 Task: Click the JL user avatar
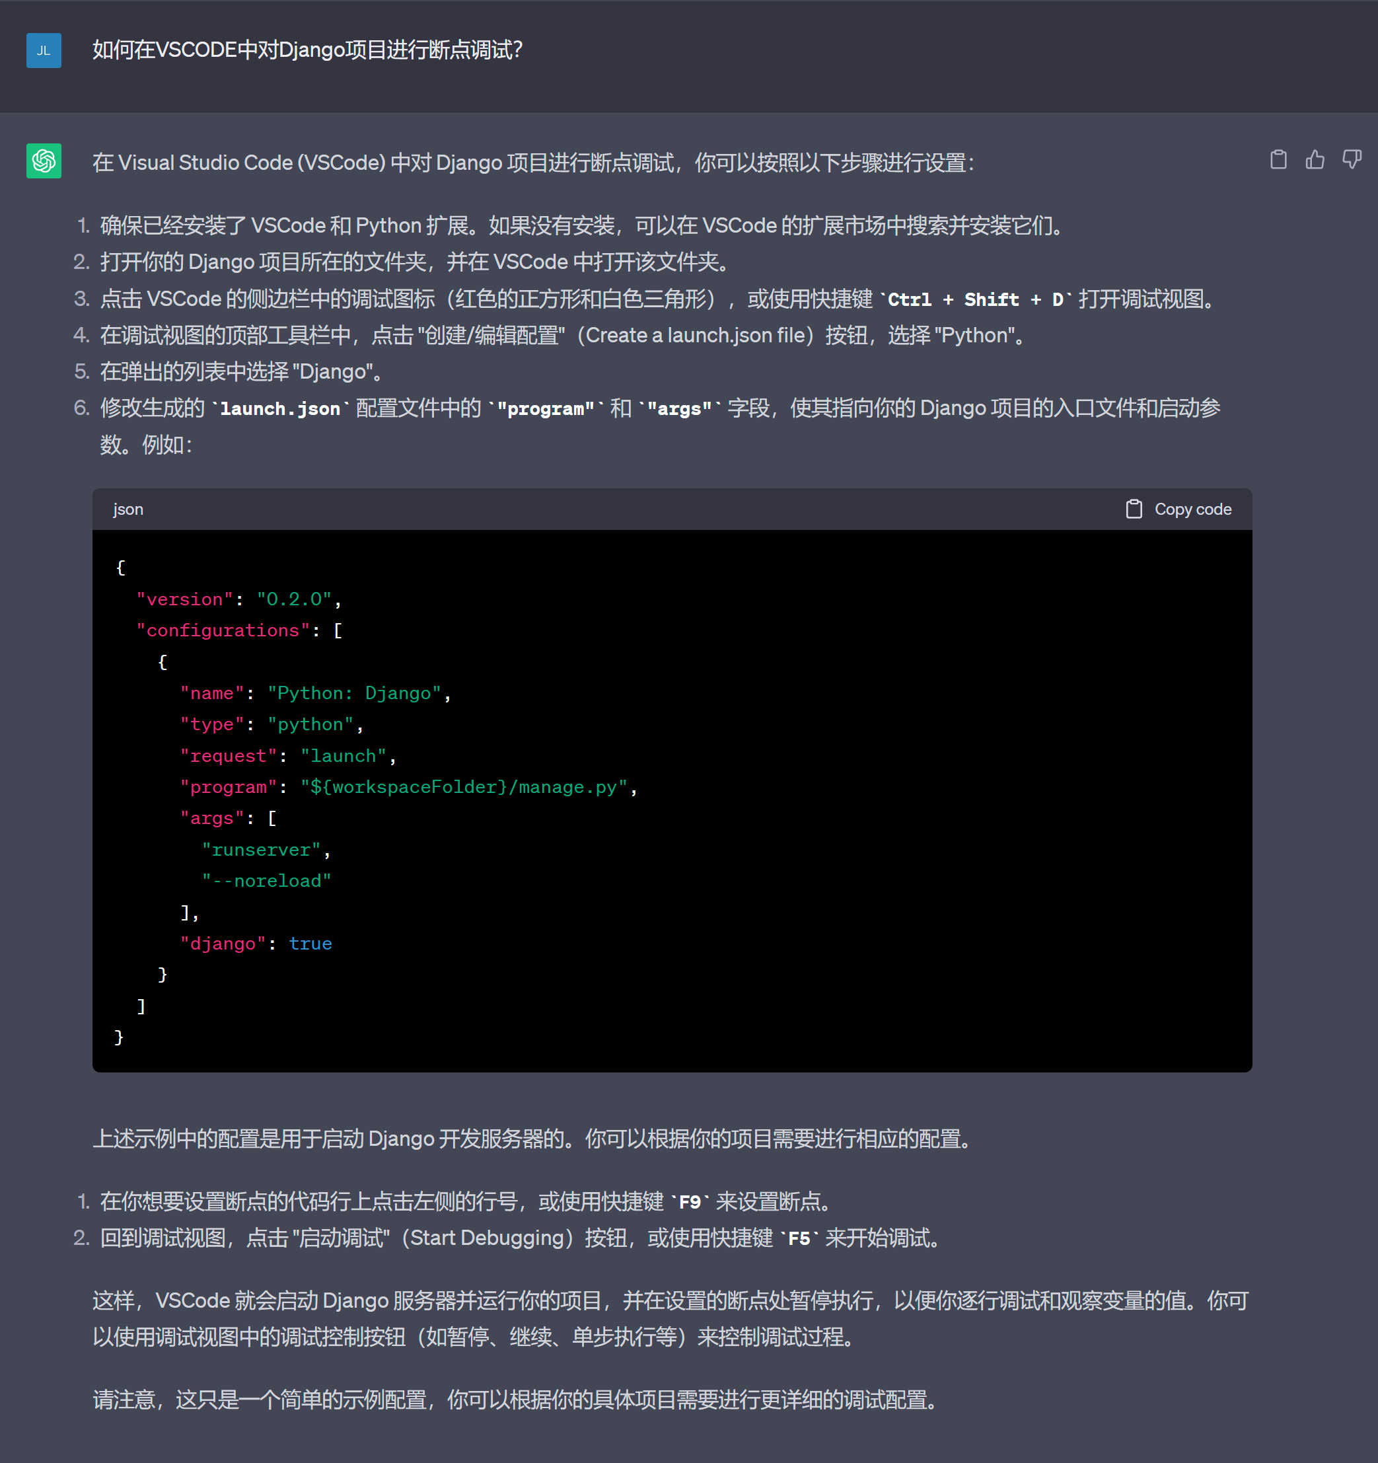pos(44,52)
